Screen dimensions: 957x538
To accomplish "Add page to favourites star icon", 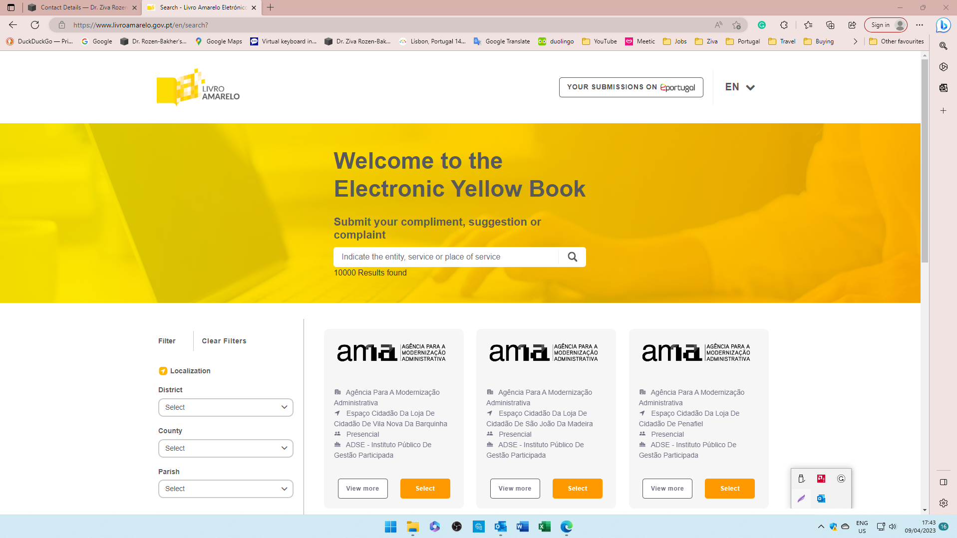I will click(736, 25).
